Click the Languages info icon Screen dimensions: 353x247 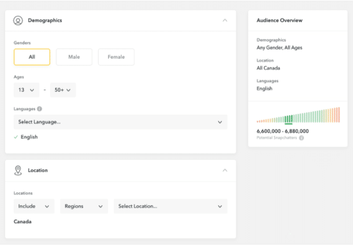[39, 108]
